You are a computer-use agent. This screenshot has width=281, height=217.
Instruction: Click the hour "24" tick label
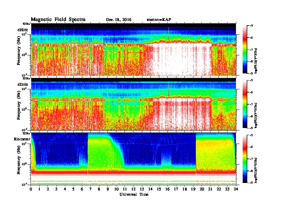pos(236,189)
